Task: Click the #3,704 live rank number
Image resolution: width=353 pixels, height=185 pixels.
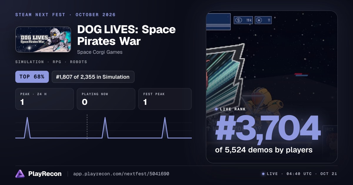Action: click(x=268, y=128)
